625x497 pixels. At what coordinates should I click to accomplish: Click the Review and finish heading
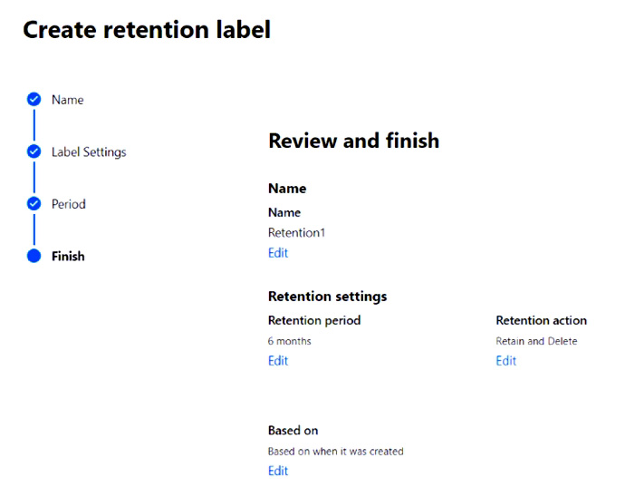point(353,141)
